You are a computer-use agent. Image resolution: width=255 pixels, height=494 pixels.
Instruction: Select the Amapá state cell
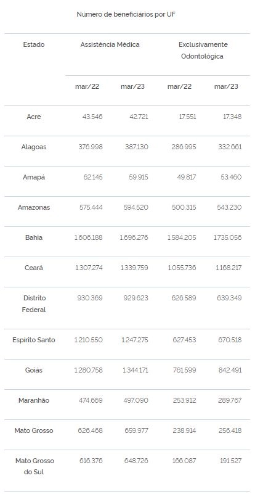click(x=34, y=177)
